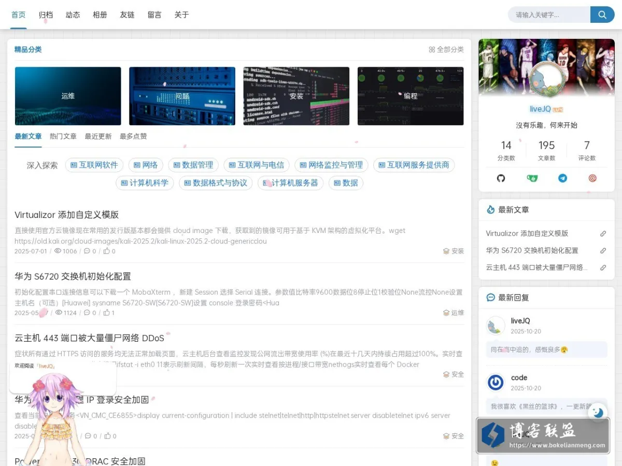This screenshot has width=622, height=466.
Task: Click the 运维 category tag on S6720 post
Action: (454, 313)
